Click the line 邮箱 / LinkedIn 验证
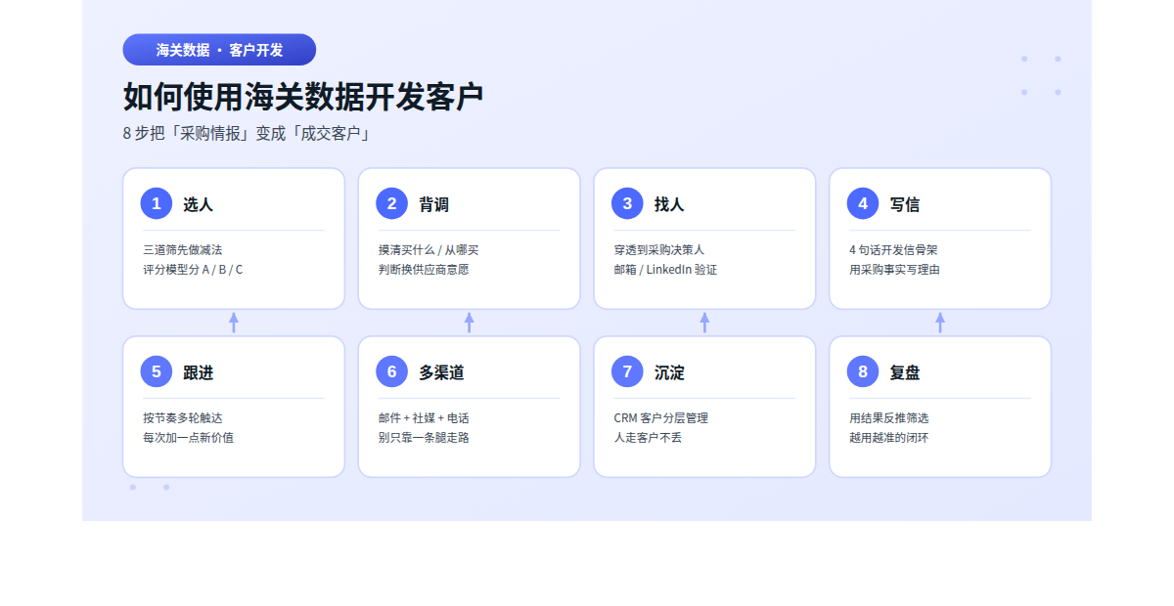This screenshot has height=606, width=1174. [x=665, y=270]
